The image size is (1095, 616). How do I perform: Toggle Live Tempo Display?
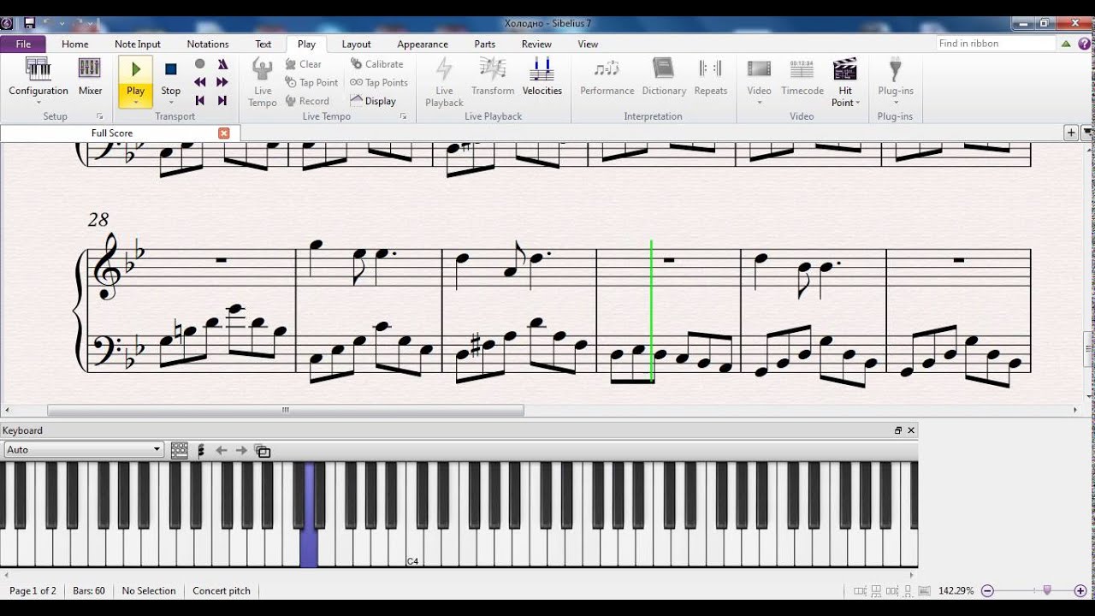(373, 100)
